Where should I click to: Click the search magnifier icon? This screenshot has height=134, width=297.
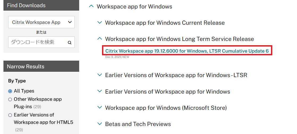70,43
